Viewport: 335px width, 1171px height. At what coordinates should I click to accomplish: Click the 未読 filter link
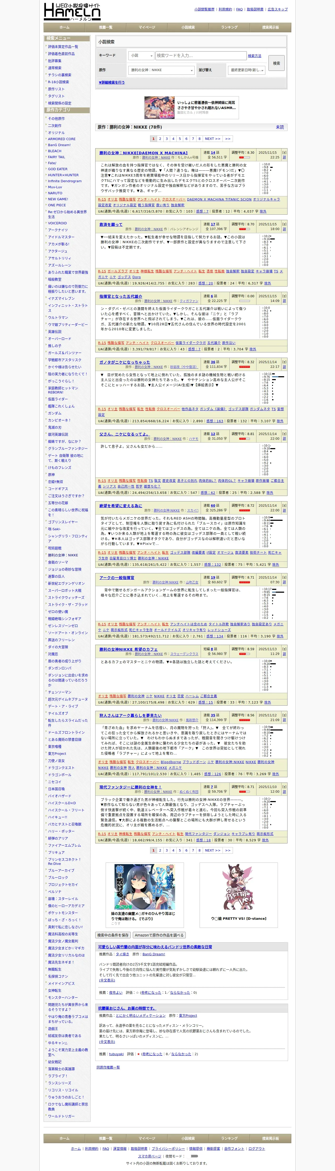(280, 127)
